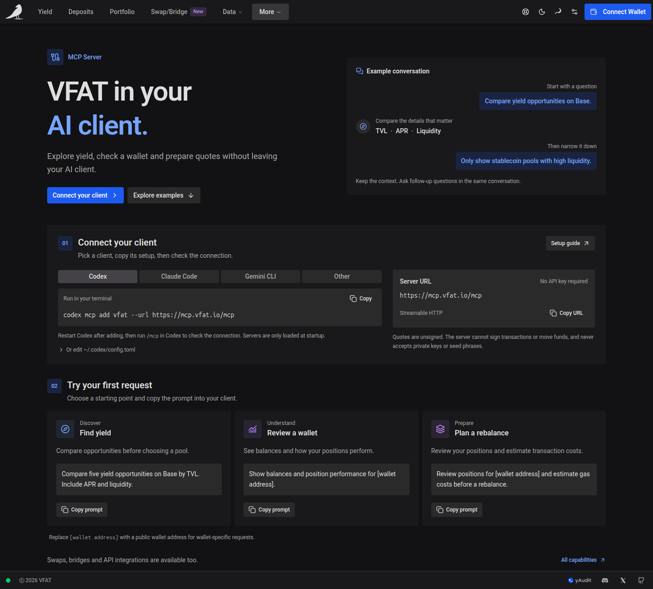The height and width of the screenshot is (589, 653).
Task: Open the Setup guide external link
Action: pos(570,243)
